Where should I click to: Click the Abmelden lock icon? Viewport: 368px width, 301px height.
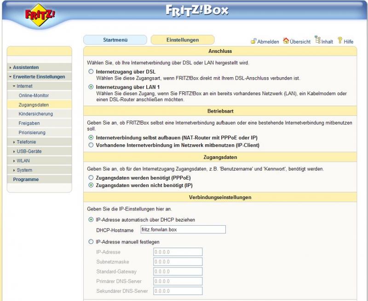tap(253, 41)
